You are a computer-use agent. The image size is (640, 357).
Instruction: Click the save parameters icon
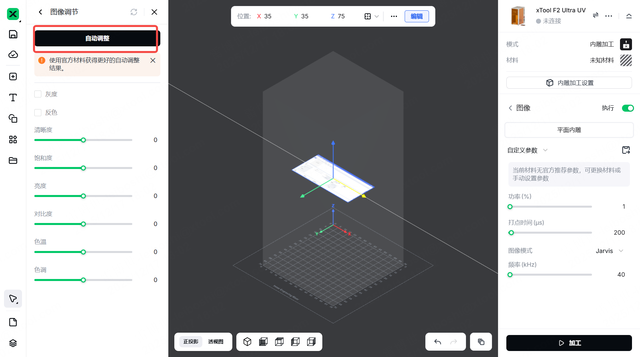(626, 150)
